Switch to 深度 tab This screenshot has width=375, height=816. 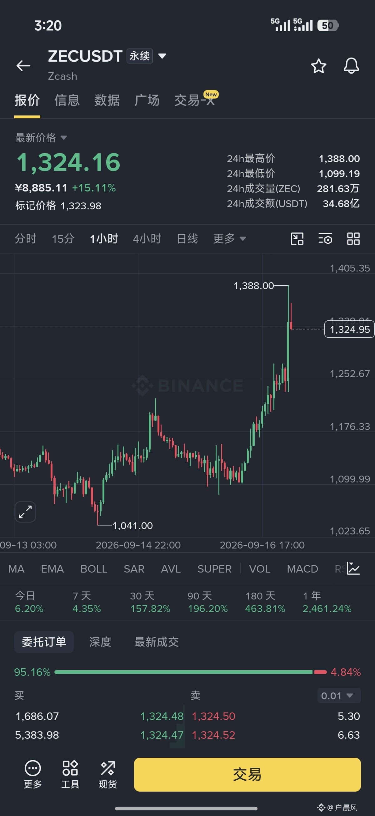point(100,642)
